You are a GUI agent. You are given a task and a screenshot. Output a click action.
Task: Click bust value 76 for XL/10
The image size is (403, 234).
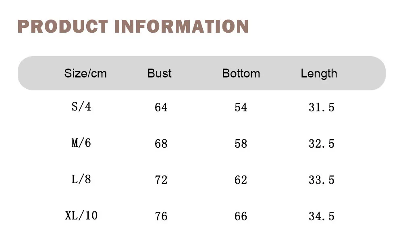161,216
